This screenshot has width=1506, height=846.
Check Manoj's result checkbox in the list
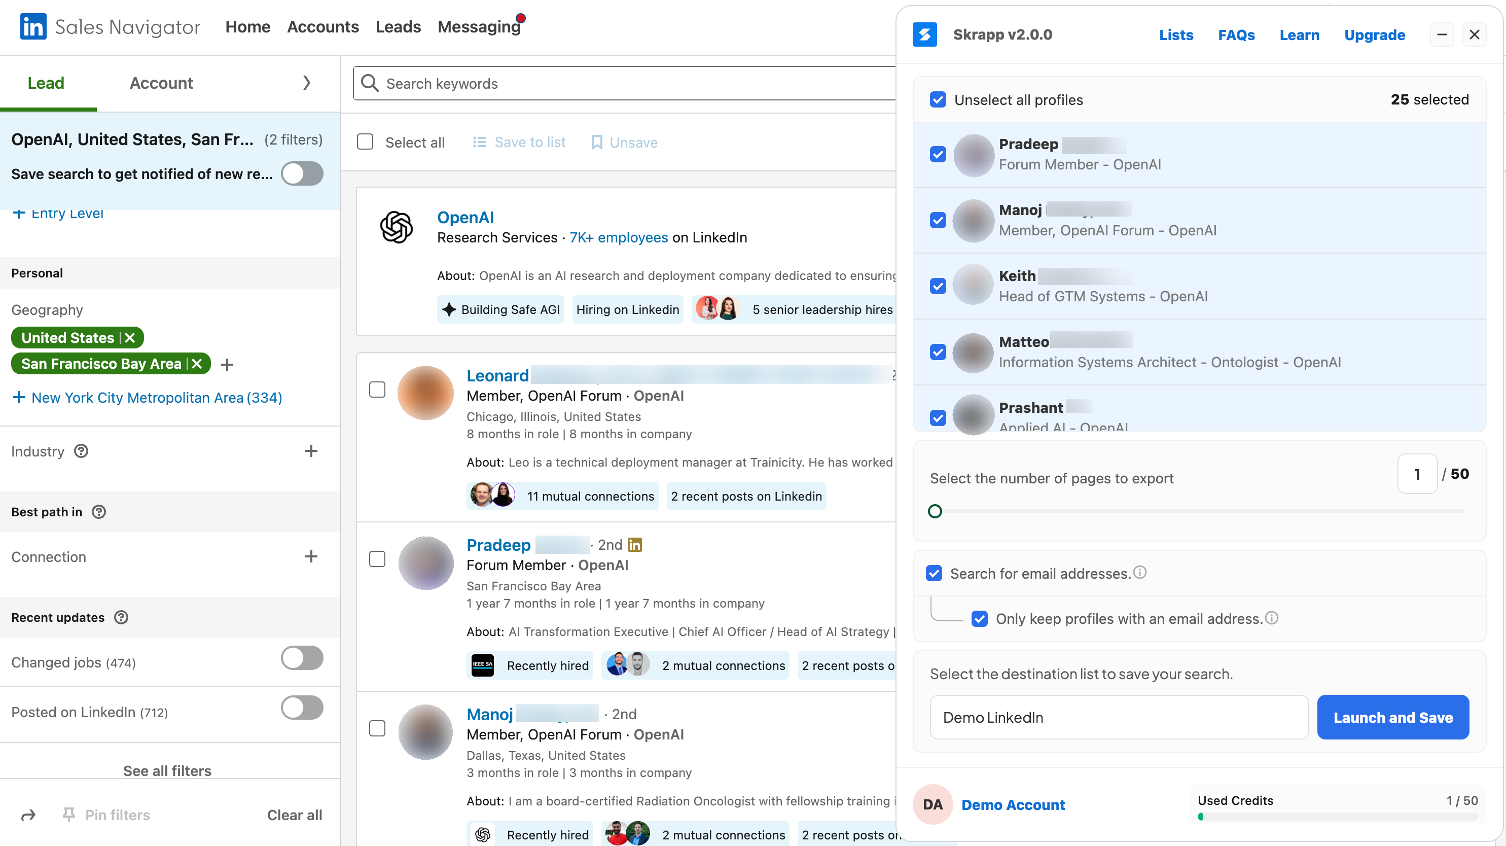click(377, 728)
